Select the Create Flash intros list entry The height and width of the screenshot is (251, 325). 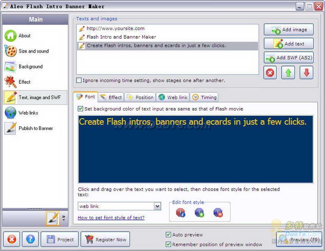(167, 46)
